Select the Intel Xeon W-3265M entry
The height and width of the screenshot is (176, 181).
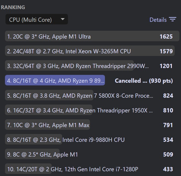pos(69,51)
